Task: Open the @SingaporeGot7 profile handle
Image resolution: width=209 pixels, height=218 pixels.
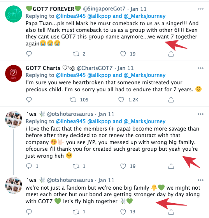Action: [104, 9]
